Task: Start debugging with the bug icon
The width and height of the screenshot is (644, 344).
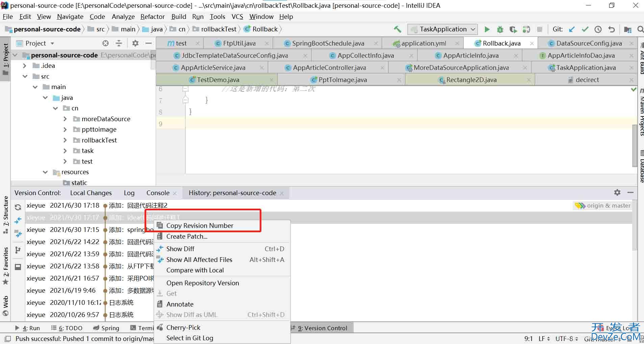Action: click(500, 29)
